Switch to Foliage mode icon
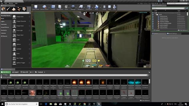 pos(19,9)
